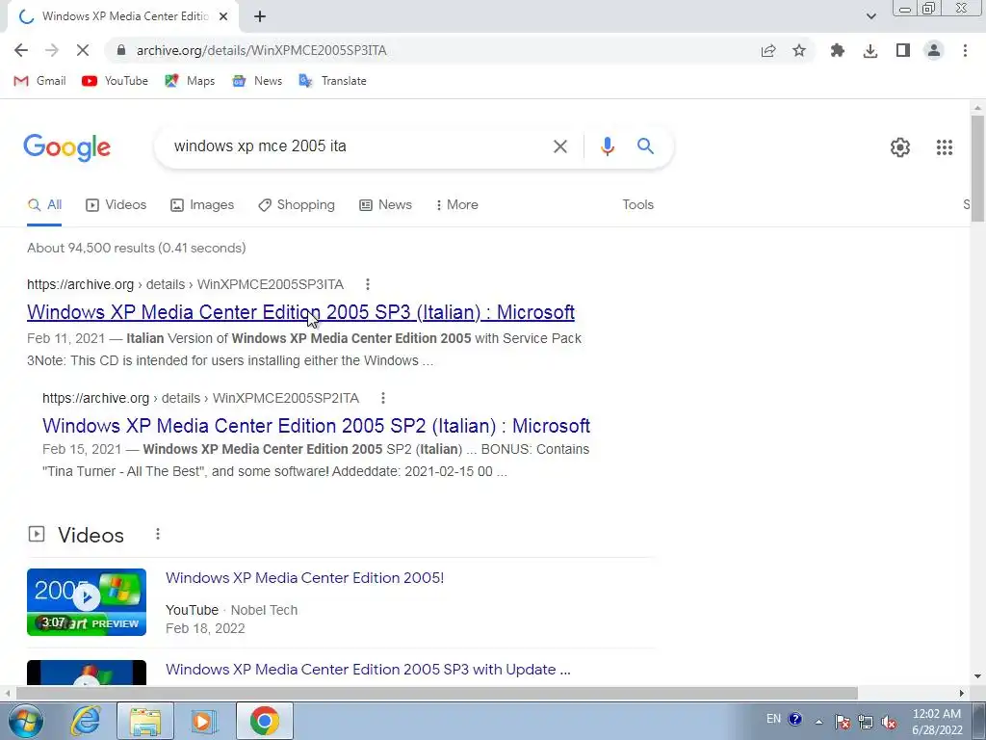Click the EN language indicator
Image resolution: width=986 pixels, height=740 pixels.
tap(773, 719)
